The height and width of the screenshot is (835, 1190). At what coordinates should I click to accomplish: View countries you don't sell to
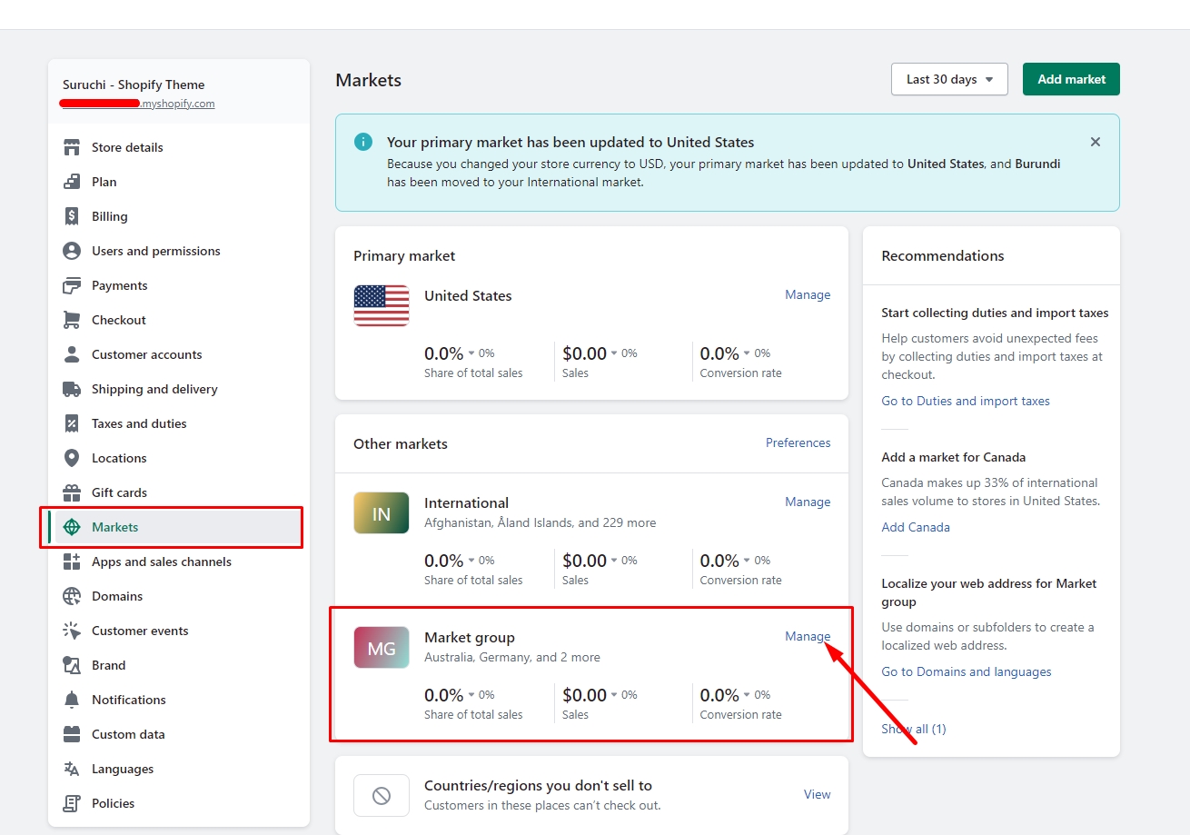tap(817, 794)
